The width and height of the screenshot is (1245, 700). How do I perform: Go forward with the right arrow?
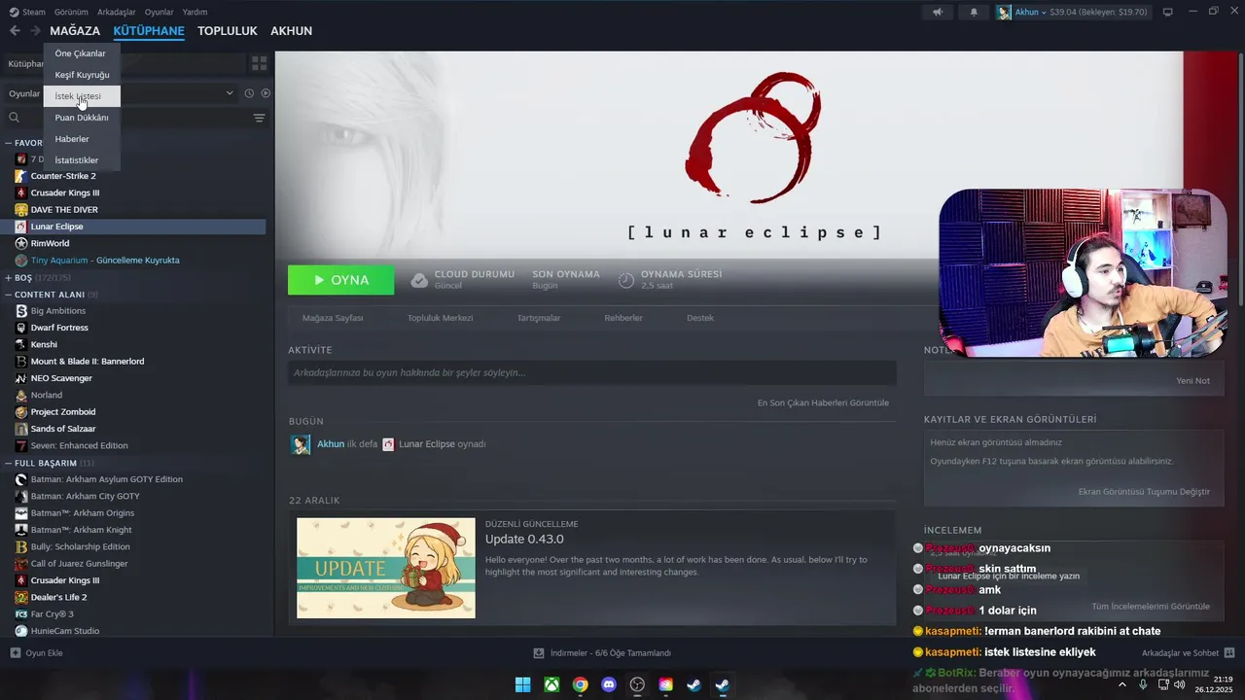pos(35,31)
